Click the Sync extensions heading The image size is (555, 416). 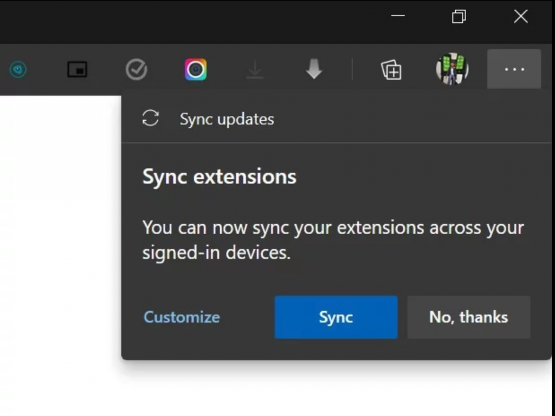click(219, 177)
